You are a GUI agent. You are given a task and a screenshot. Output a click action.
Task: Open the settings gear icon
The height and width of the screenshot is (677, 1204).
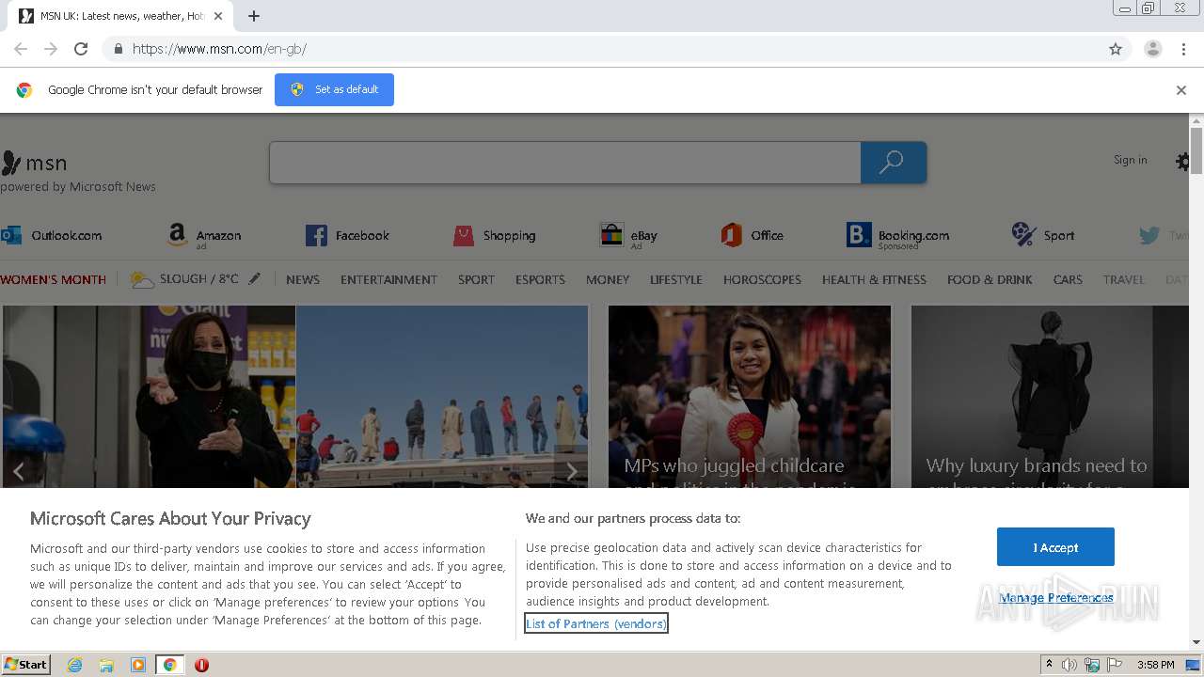(x=1183, y=162)
